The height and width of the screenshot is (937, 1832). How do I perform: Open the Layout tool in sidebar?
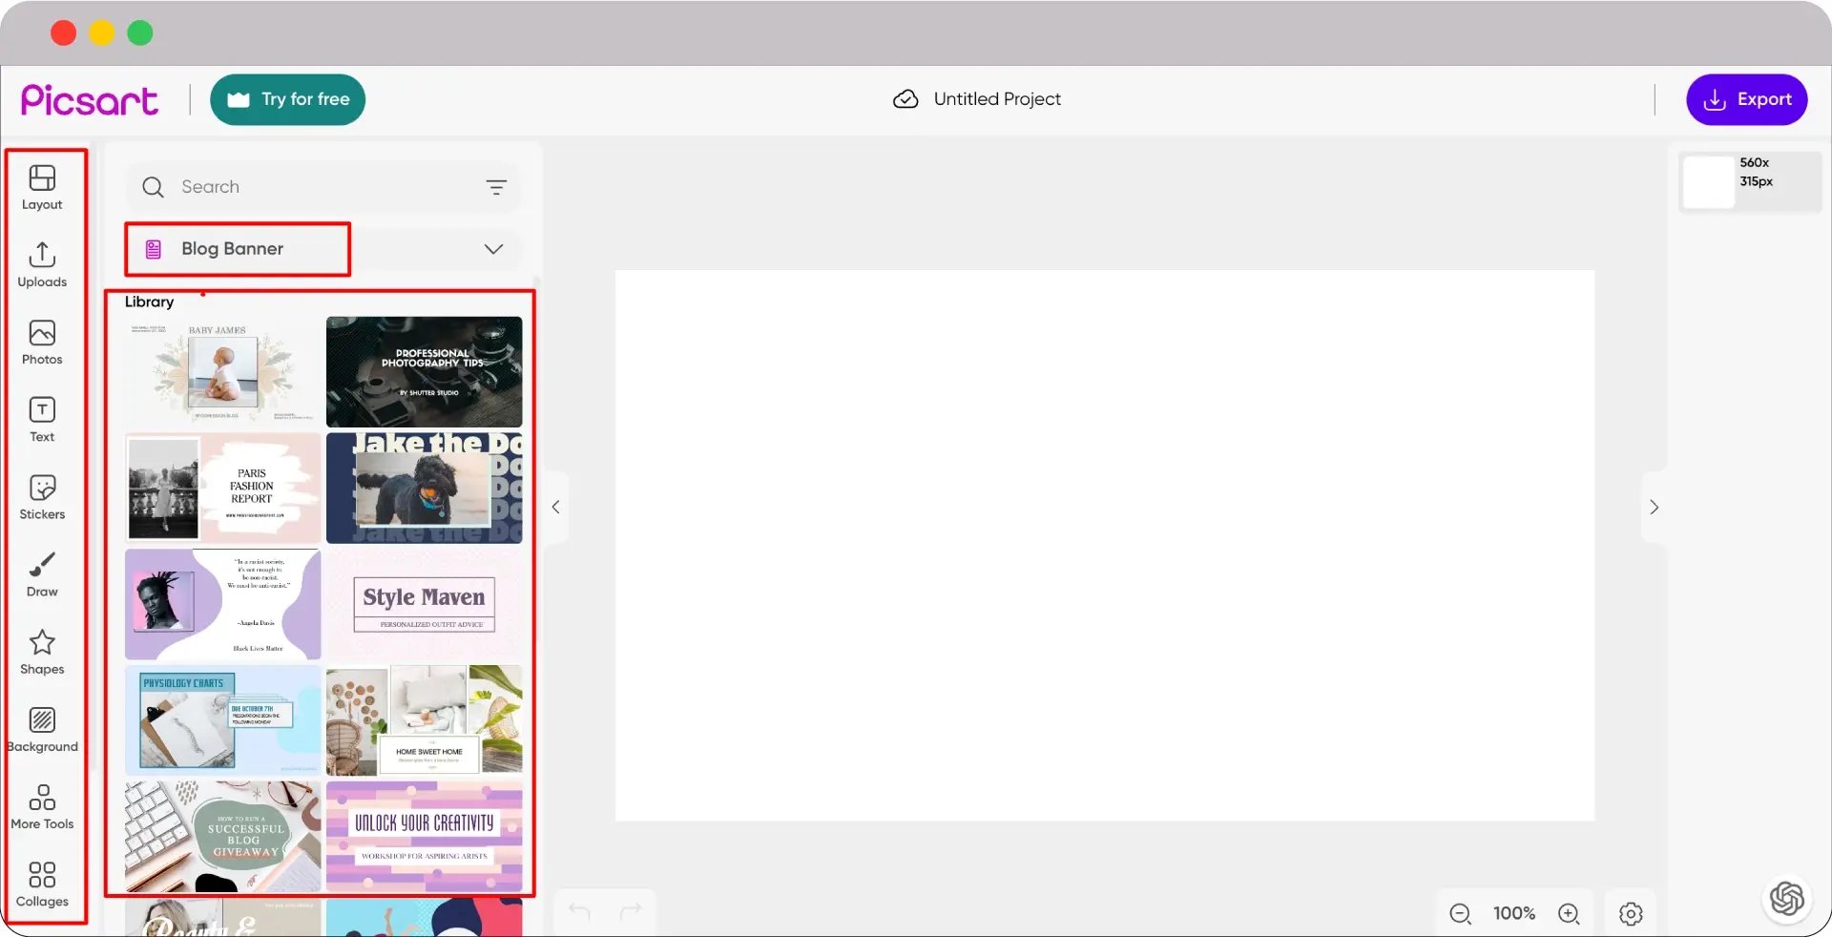tap(42, 187)
